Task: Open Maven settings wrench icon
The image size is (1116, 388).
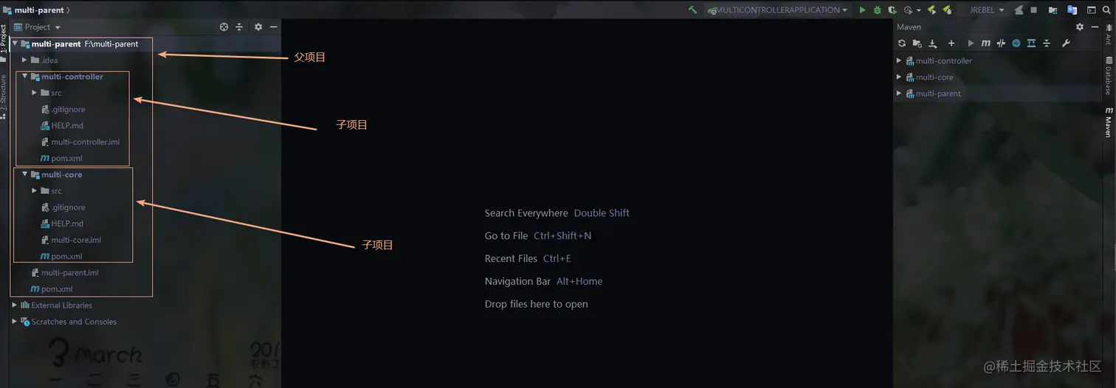Action: click(1066, 44)
